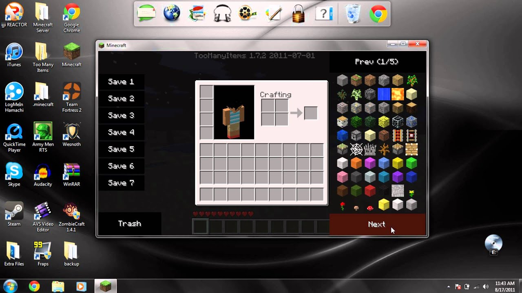This screenshot has height=293, width=522.
Task: Load the Save 1 inventory slot
Action: pyautogui.click(x=121, y=82)
